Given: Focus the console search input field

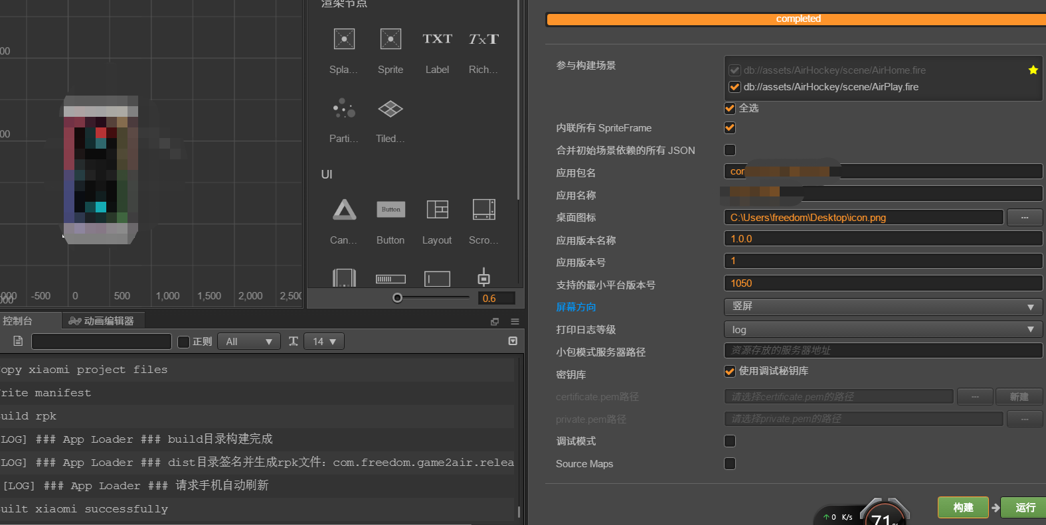Looking at the screenshot, I should [102, 341].
